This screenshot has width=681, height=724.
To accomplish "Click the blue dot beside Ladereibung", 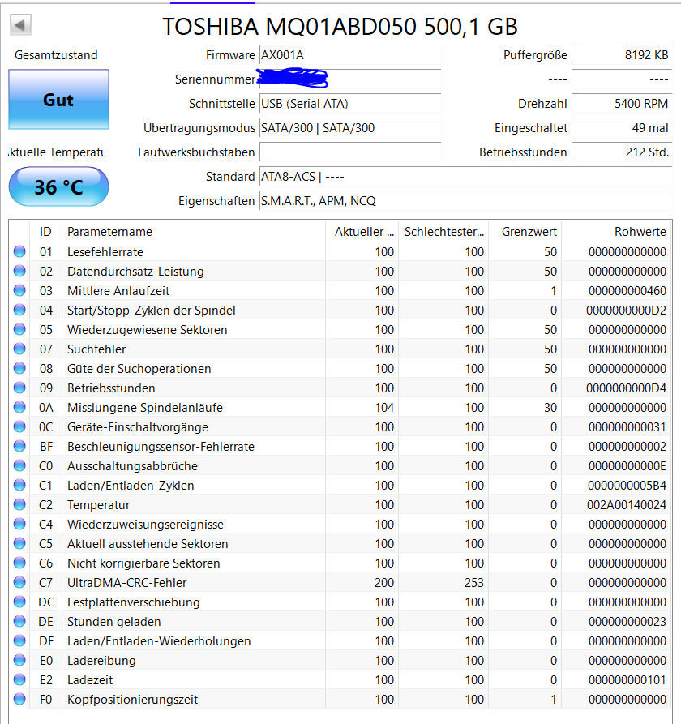I will (x=19, y=660).
